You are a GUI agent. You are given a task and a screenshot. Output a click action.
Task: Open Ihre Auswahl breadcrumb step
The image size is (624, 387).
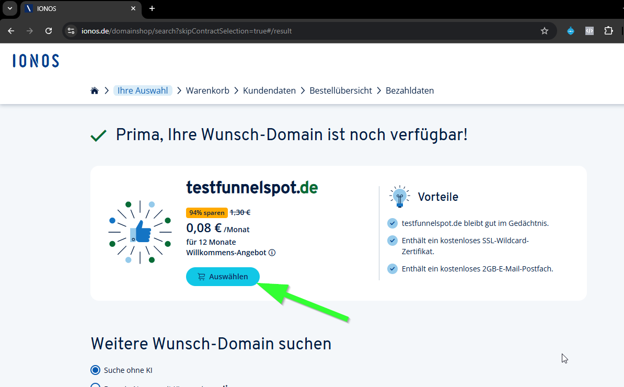click(x=143, y=90)
